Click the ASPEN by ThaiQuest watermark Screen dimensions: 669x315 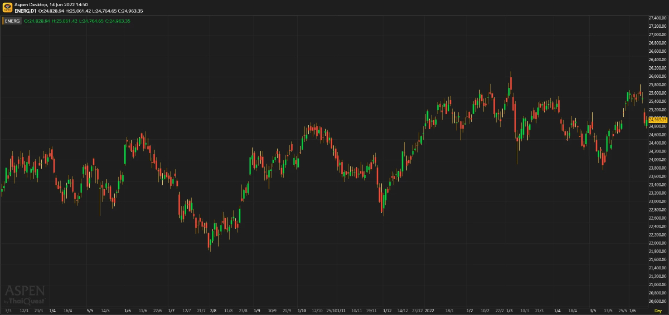(25, 294)
